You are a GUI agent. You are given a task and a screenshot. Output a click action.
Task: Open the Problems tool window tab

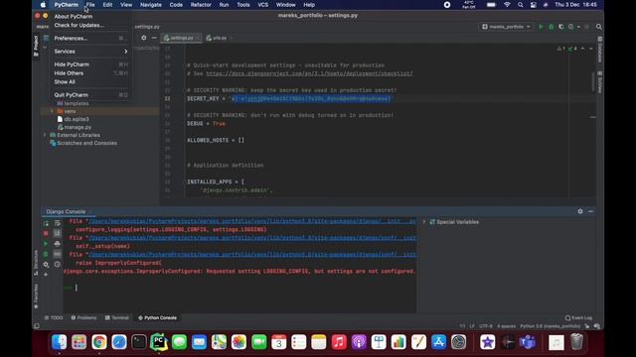coord(83,317)
